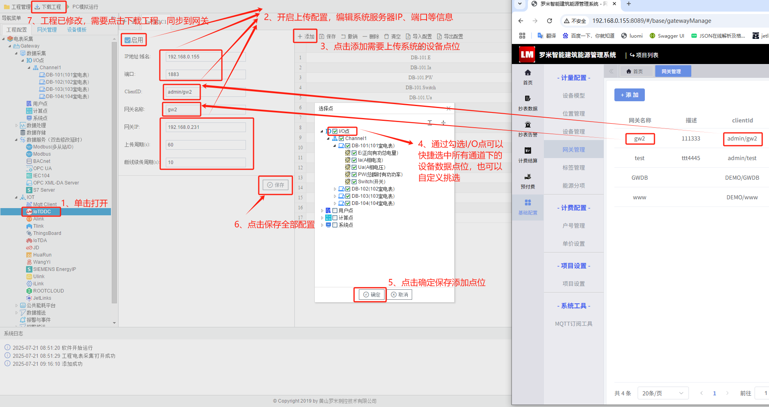The height and width of the screenshot is (407, 769).
Task: Check the 用户点 checkbox in dialog
Action: pos(335,211)
